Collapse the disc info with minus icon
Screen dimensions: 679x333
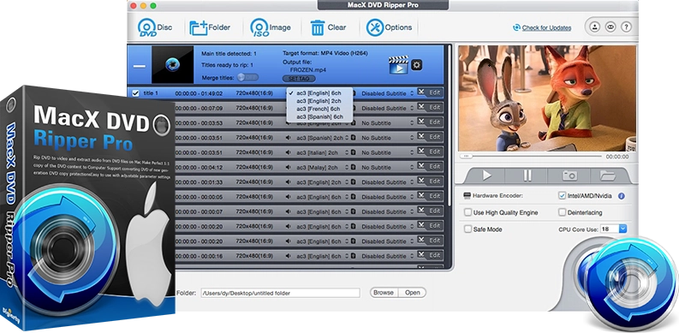140,66
